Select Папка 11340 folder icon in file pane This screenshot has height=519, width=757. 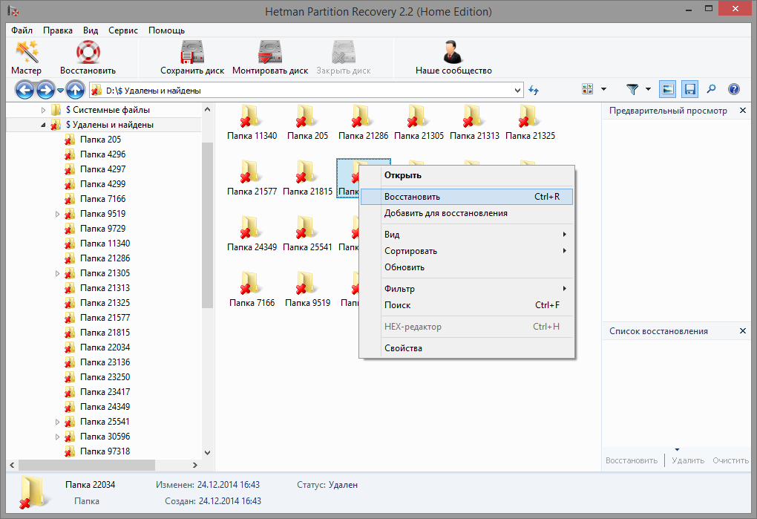coord(251,116)
